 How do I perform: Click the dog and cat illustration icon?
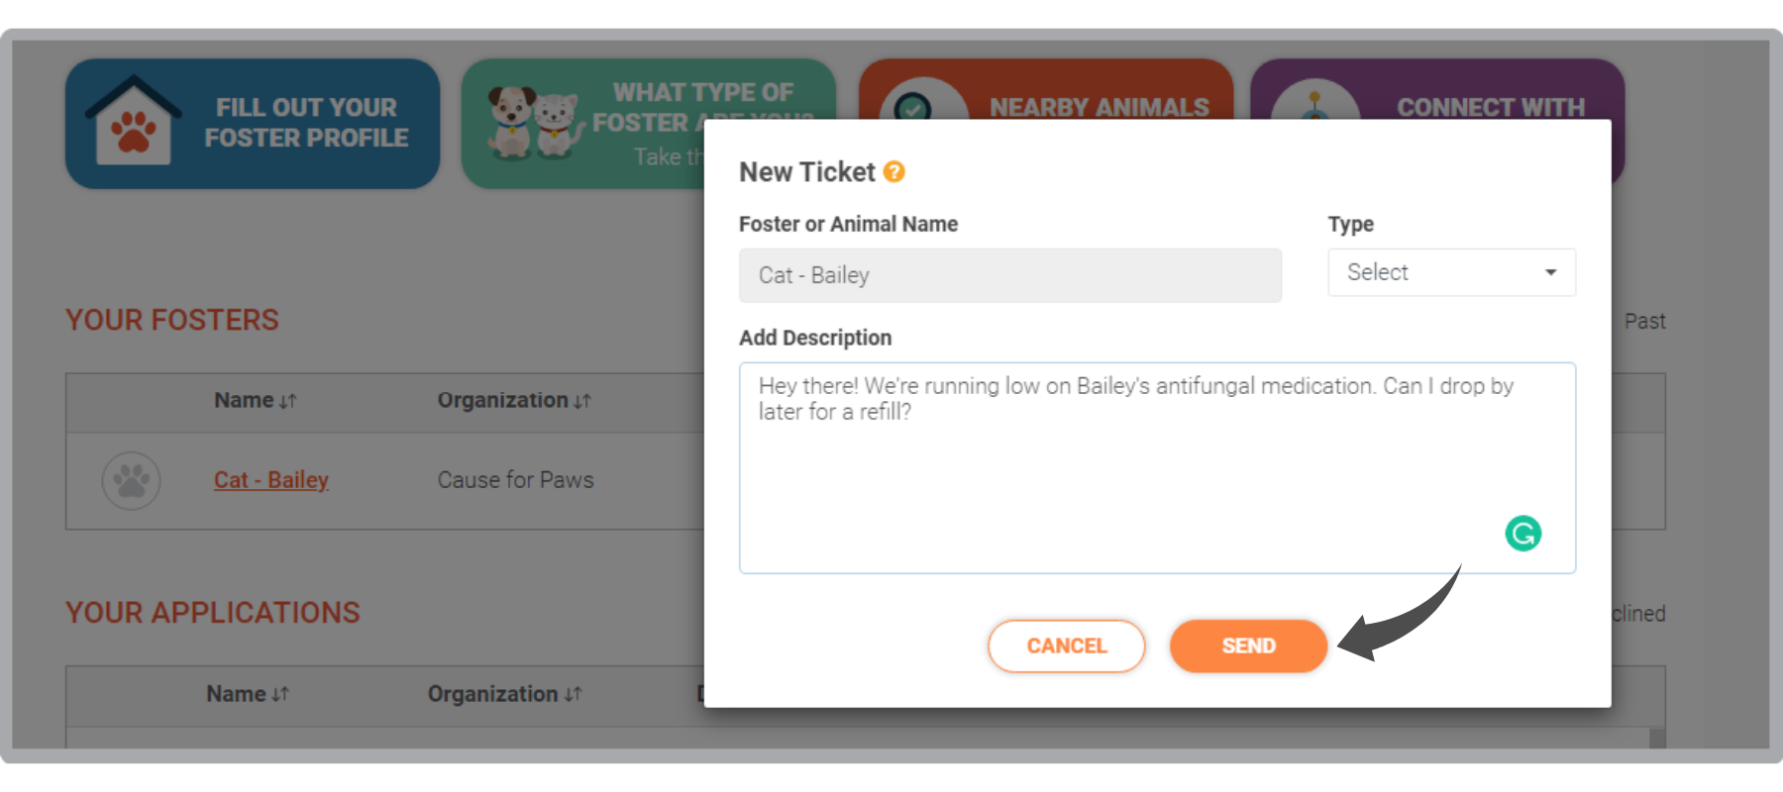coord(534,122)
